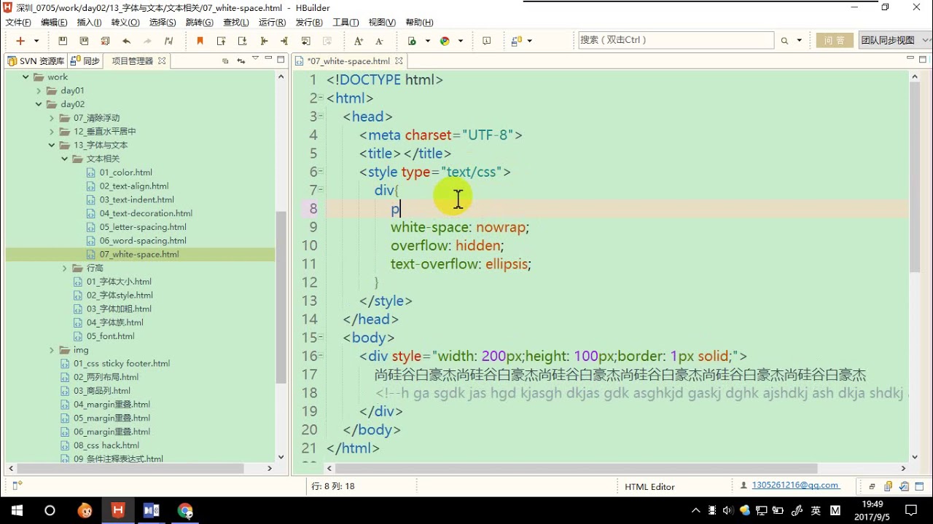
Task: Click the HBuilder taskbar icon
Action: click(117, 510)
